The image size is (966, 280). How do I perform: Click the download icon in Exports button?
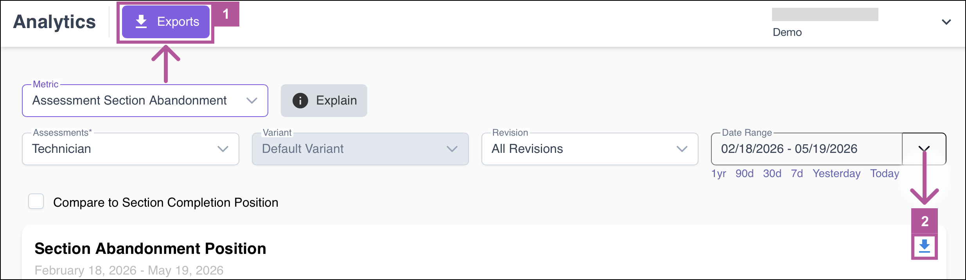pos(141,22)
